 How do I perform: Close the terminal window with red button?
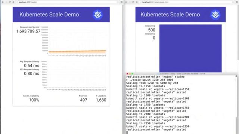pos(127,74)
